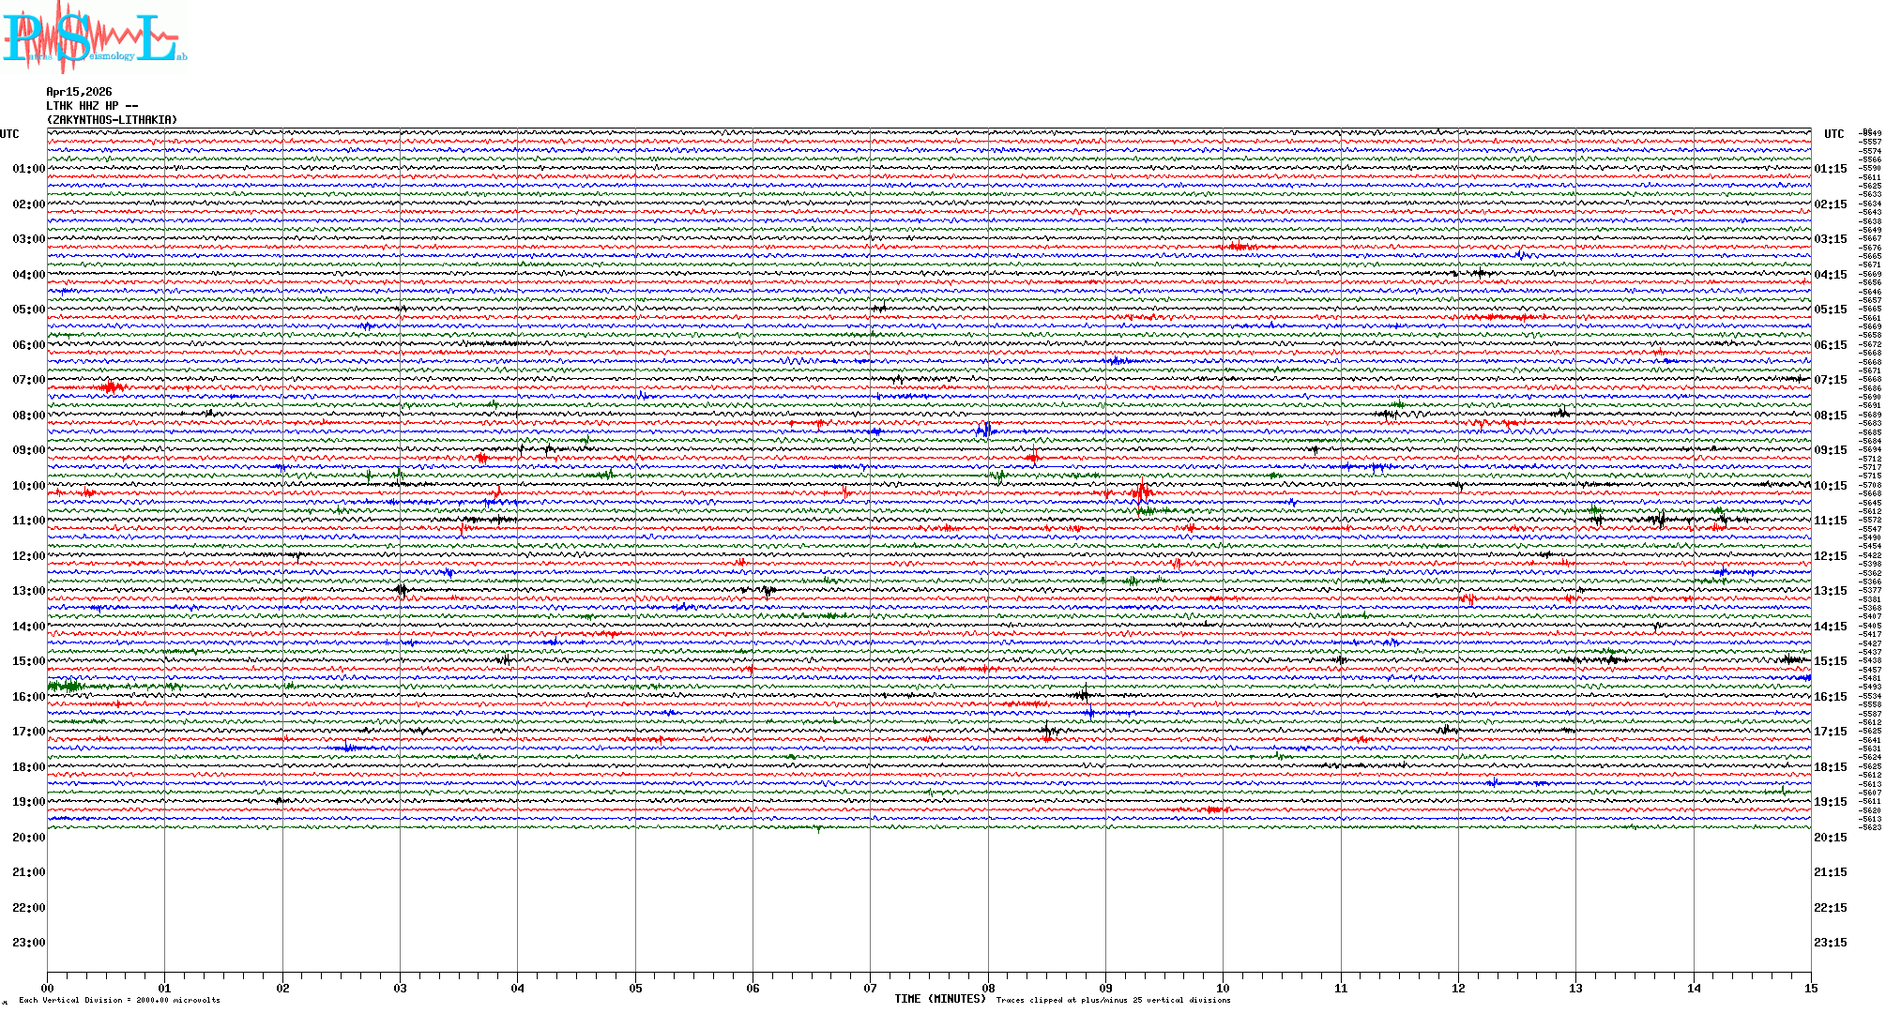Click minute 05 on bottom time axis

click(635, 989)
